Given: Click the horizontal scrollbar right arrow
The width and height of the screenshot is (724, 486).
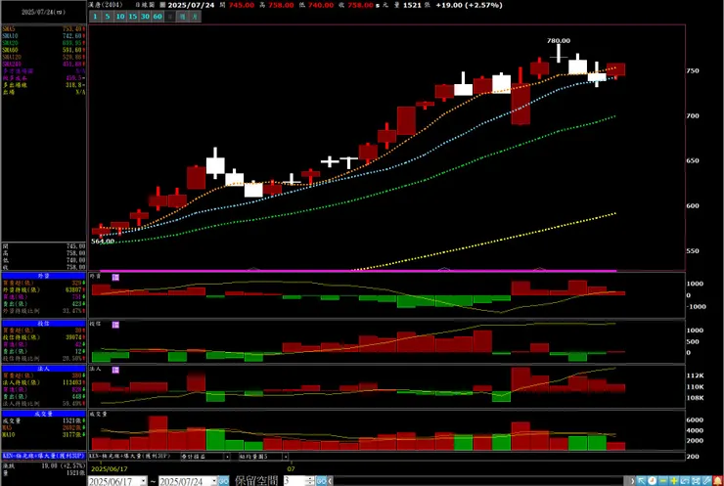Looking at the screenshot, I should click(632, 481).
